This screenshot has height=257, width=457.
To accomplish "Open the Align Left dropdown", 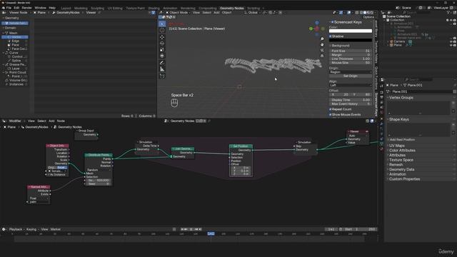I will point(351,85).
